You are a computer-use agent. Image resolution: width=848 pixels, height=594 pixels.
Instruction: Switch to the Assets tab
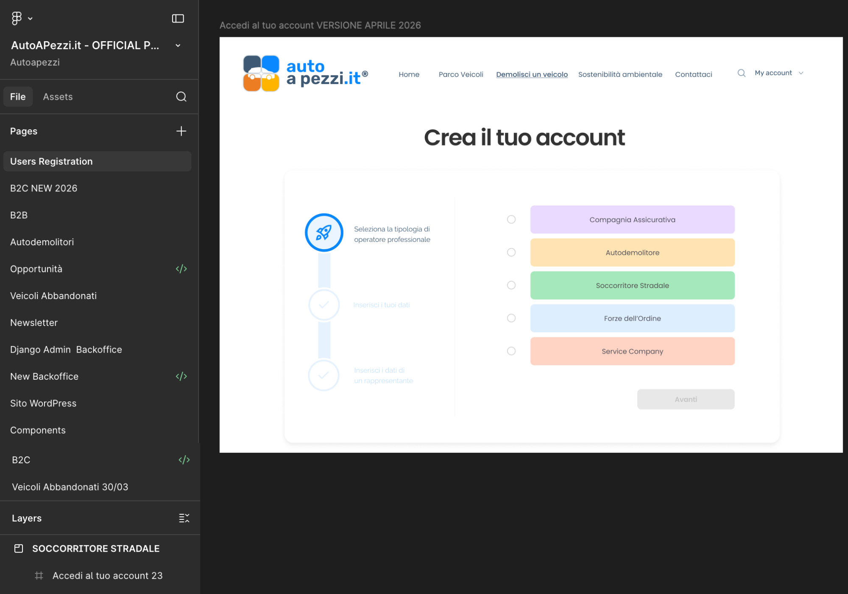coord(58,97)
